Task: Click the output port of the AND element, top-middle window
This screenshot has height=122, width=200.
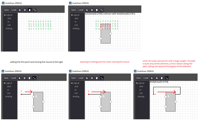Action: pyautogui.click(x=110, y=34)
